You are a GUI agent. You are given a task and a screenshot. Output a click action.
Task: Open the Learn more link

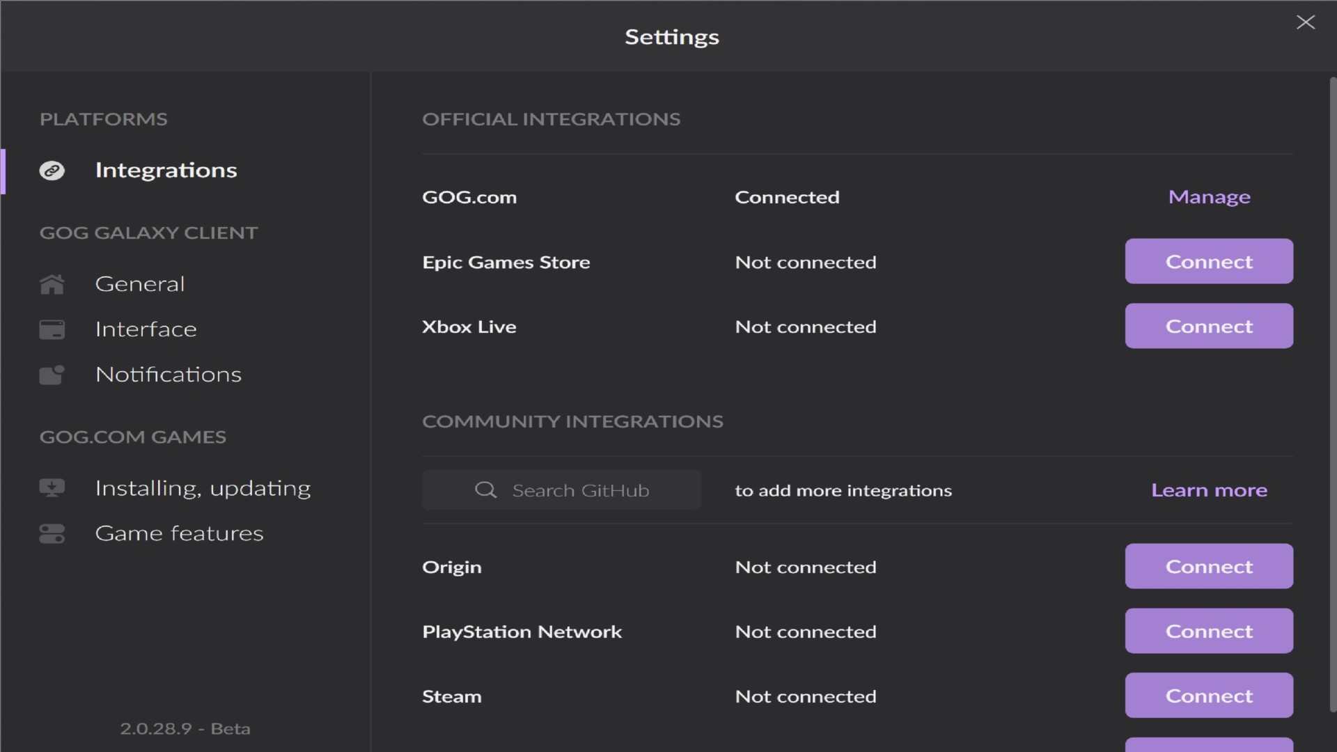[x=1209, y=490]
